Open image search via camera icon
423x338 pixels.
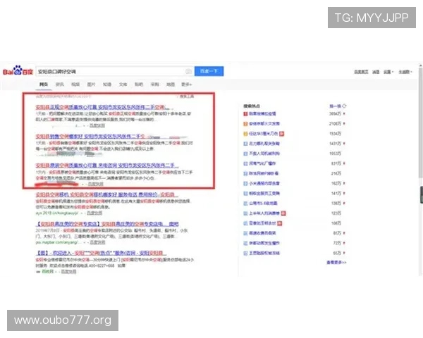(188, 71)
